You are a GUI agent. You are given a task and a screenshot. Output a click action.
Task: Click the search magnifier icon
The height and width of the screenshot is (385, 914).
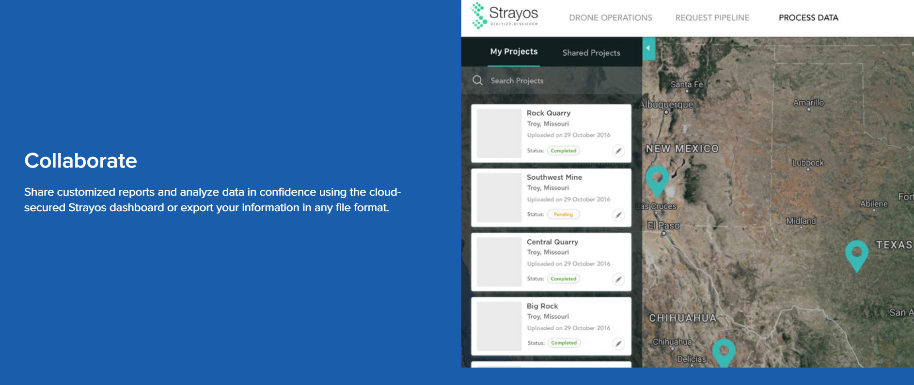pos(477,80)
